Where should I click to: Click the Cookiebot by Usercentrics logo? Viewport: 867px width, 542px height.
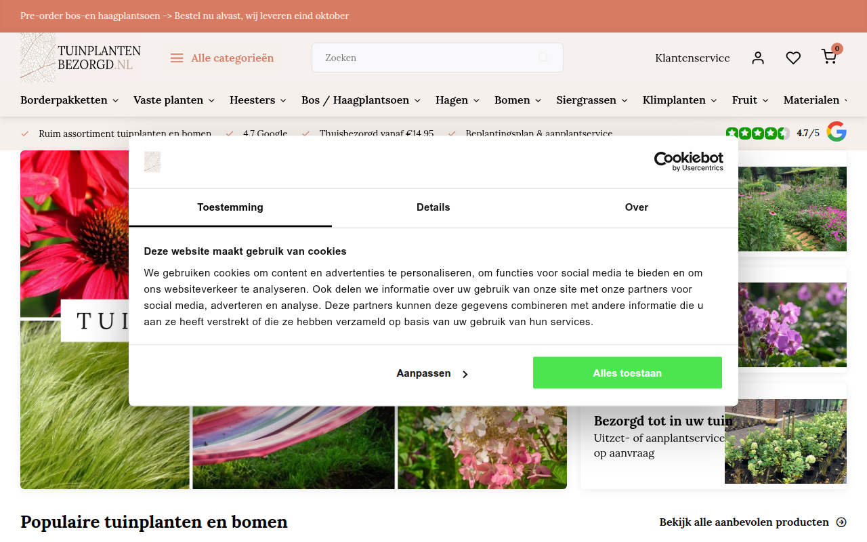[x=688, y=161]
